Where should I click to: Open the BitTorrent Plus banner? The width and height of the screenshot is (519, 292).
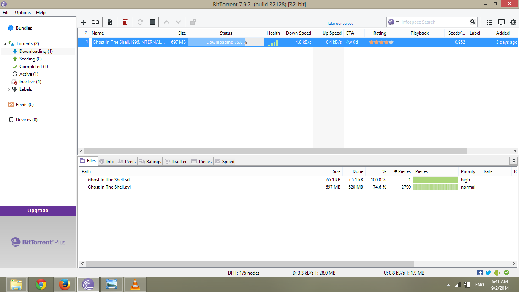[38, 242]
